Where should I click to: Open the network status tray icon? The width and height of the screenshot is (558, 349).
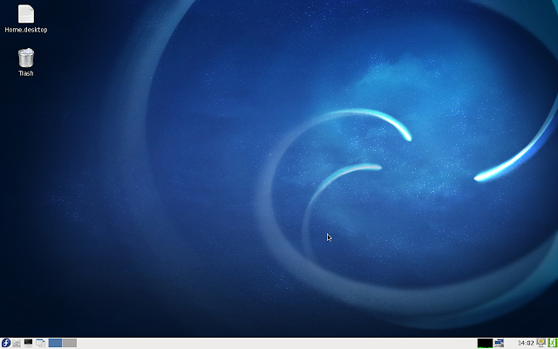pyautogui.click(x=499, y=343)
